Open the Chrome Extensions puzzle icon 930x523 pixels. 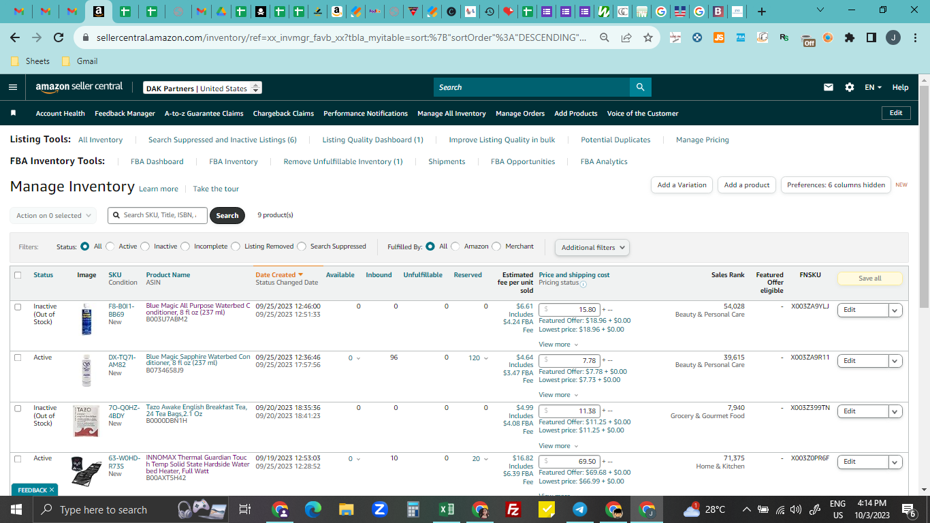[849, 37]
